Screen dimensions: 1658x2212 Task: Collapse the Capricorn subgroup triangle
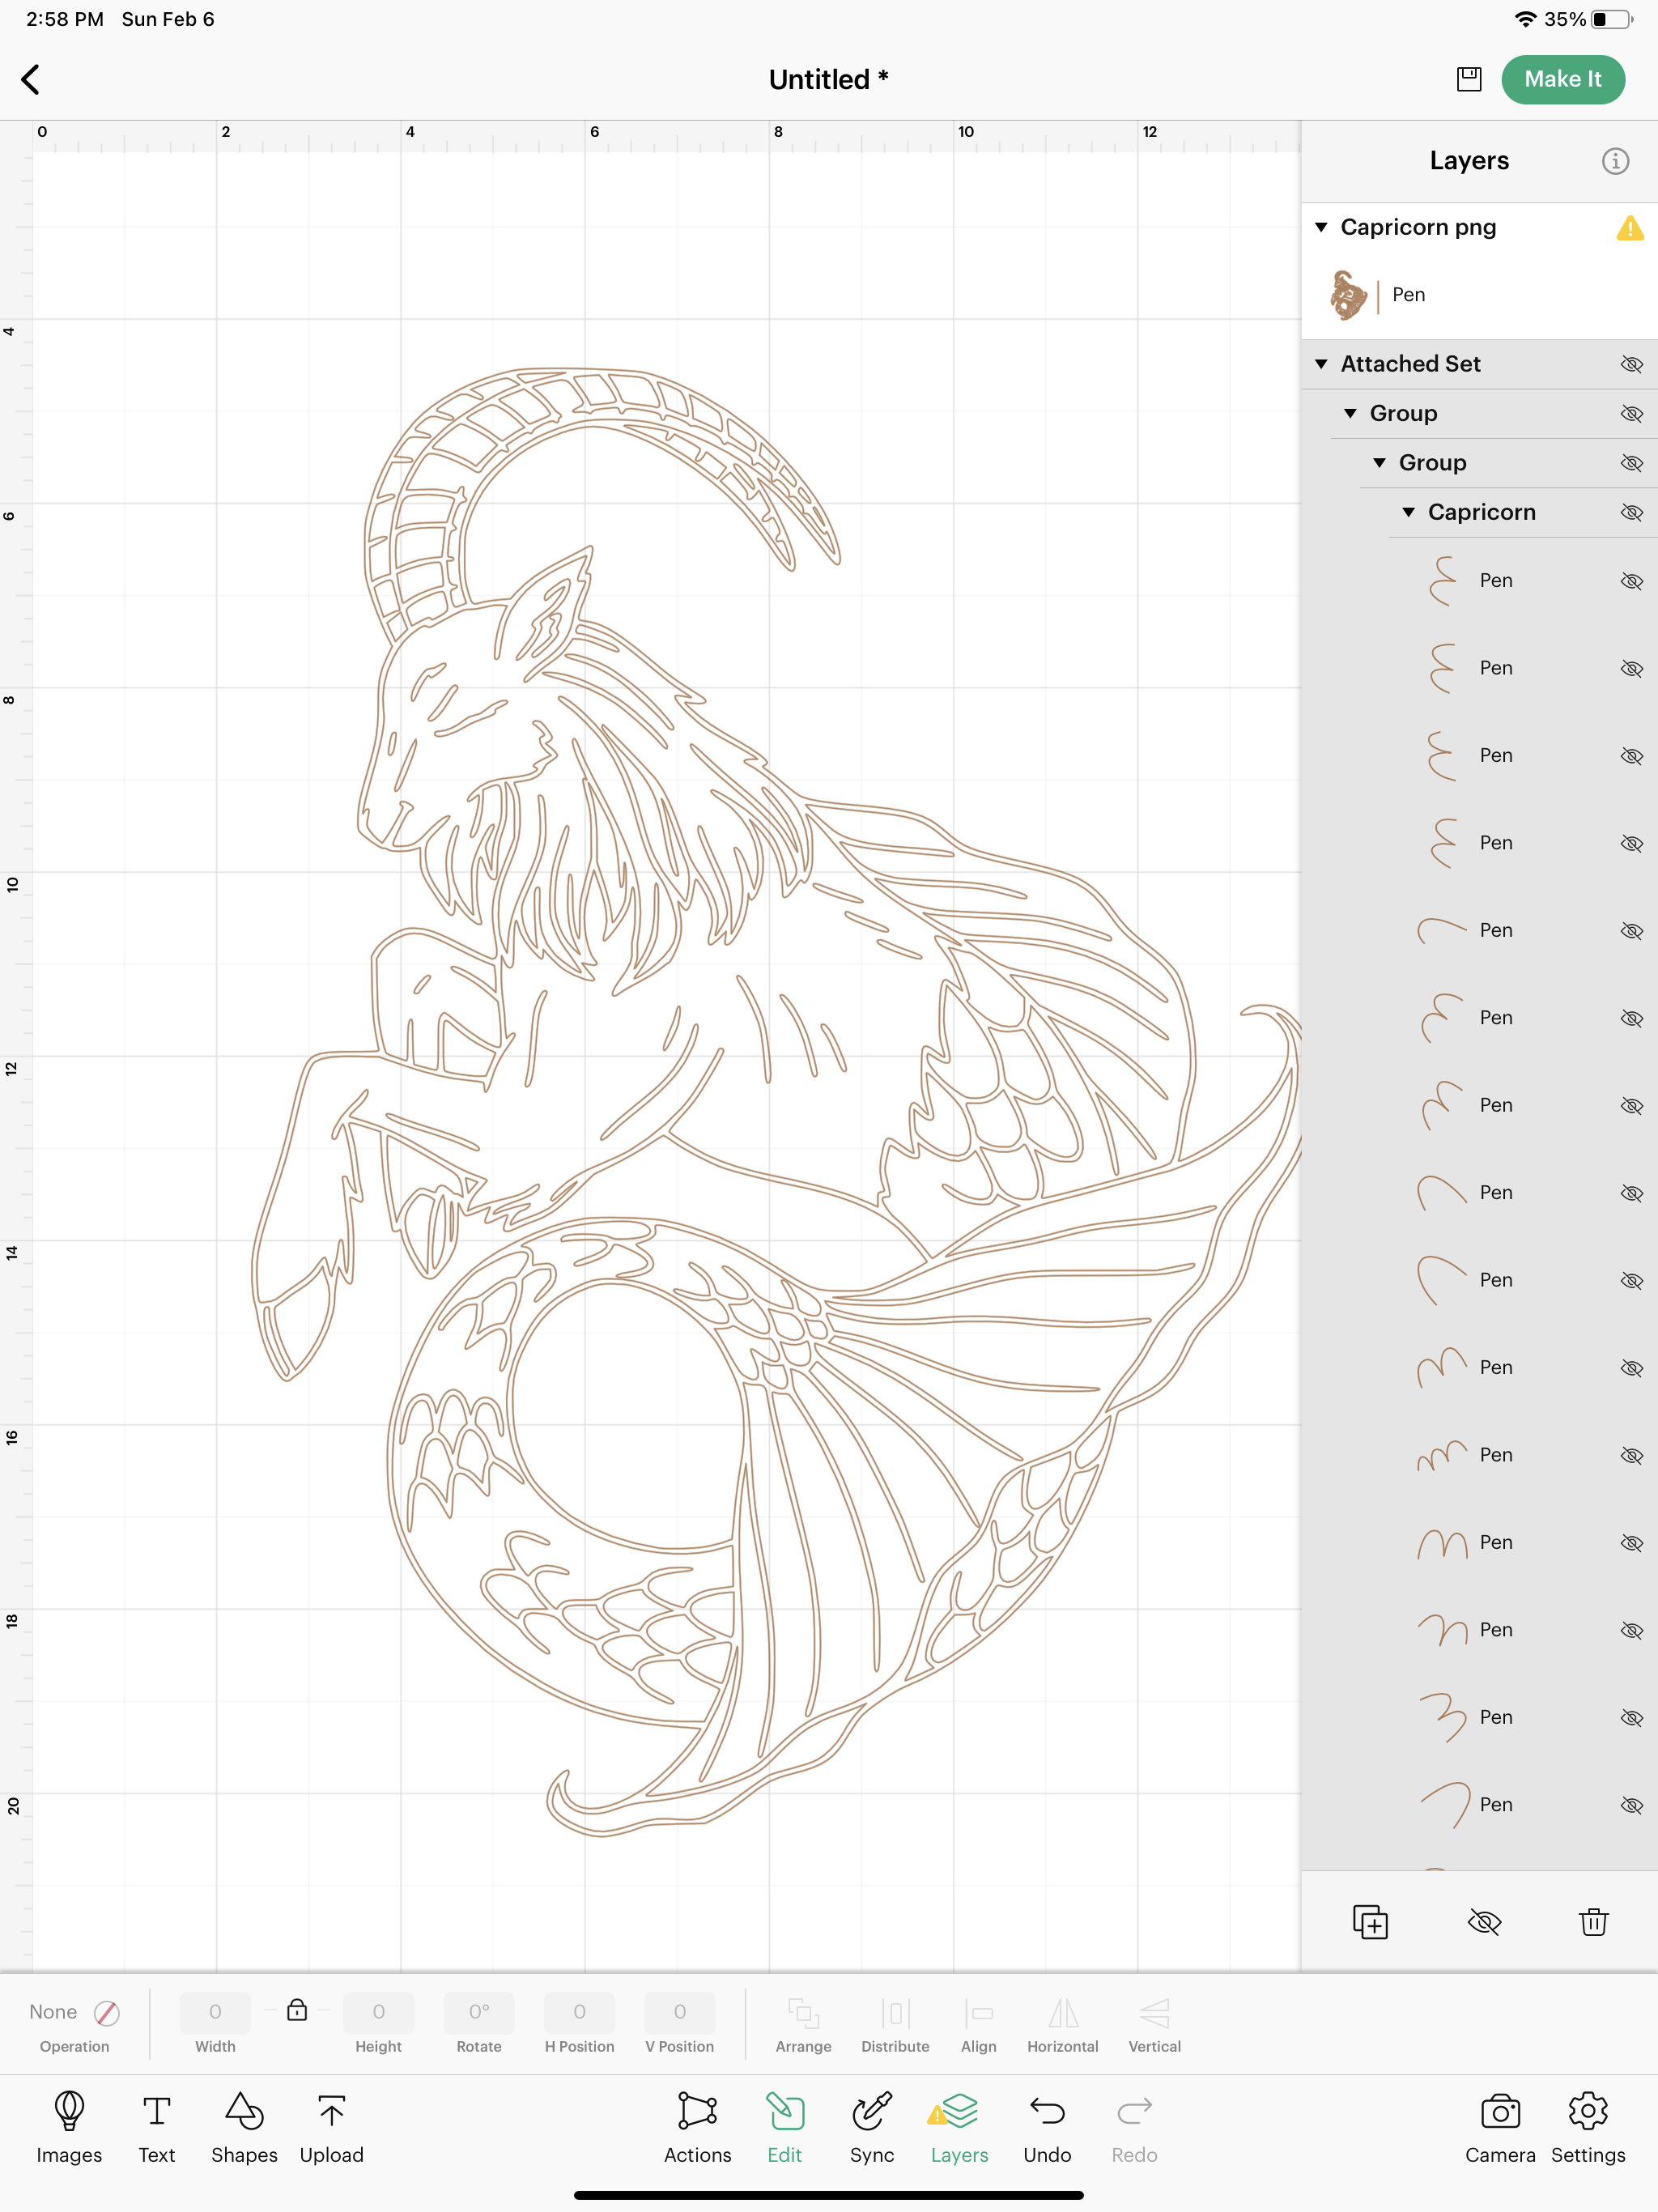click(1408, 512)
